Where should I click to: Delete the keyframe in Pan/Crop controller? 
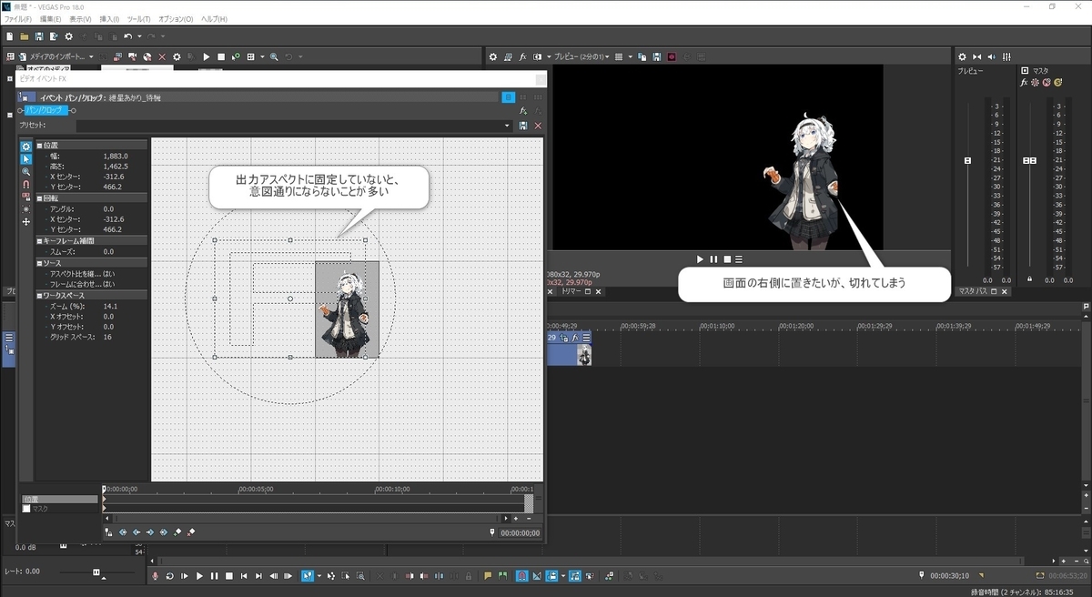point(191,532)
